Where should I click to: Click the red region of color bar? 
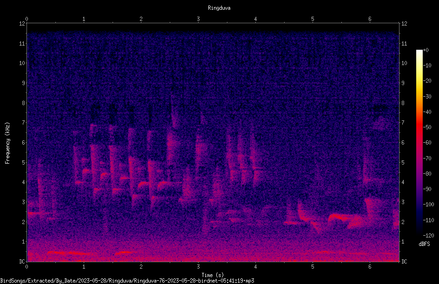pos(419,127)
